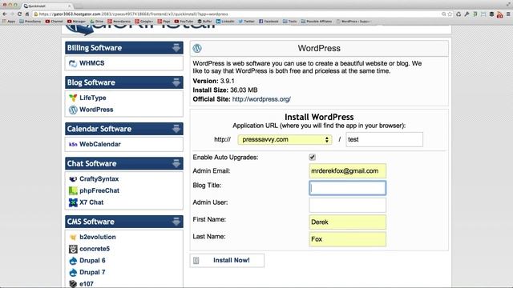
Task: Collapse the CMS Software section arrow
Action: pos(176,222)
